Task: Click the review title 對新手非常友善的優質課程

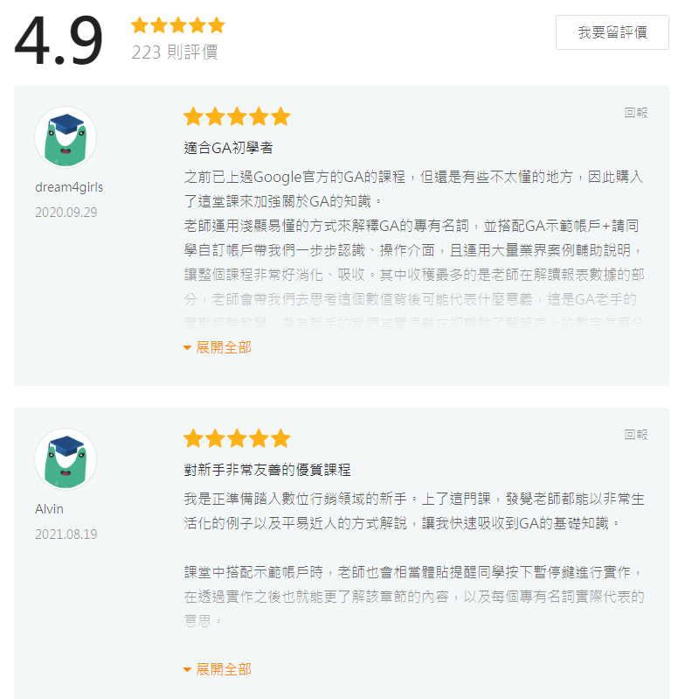Action: point(267,470)
